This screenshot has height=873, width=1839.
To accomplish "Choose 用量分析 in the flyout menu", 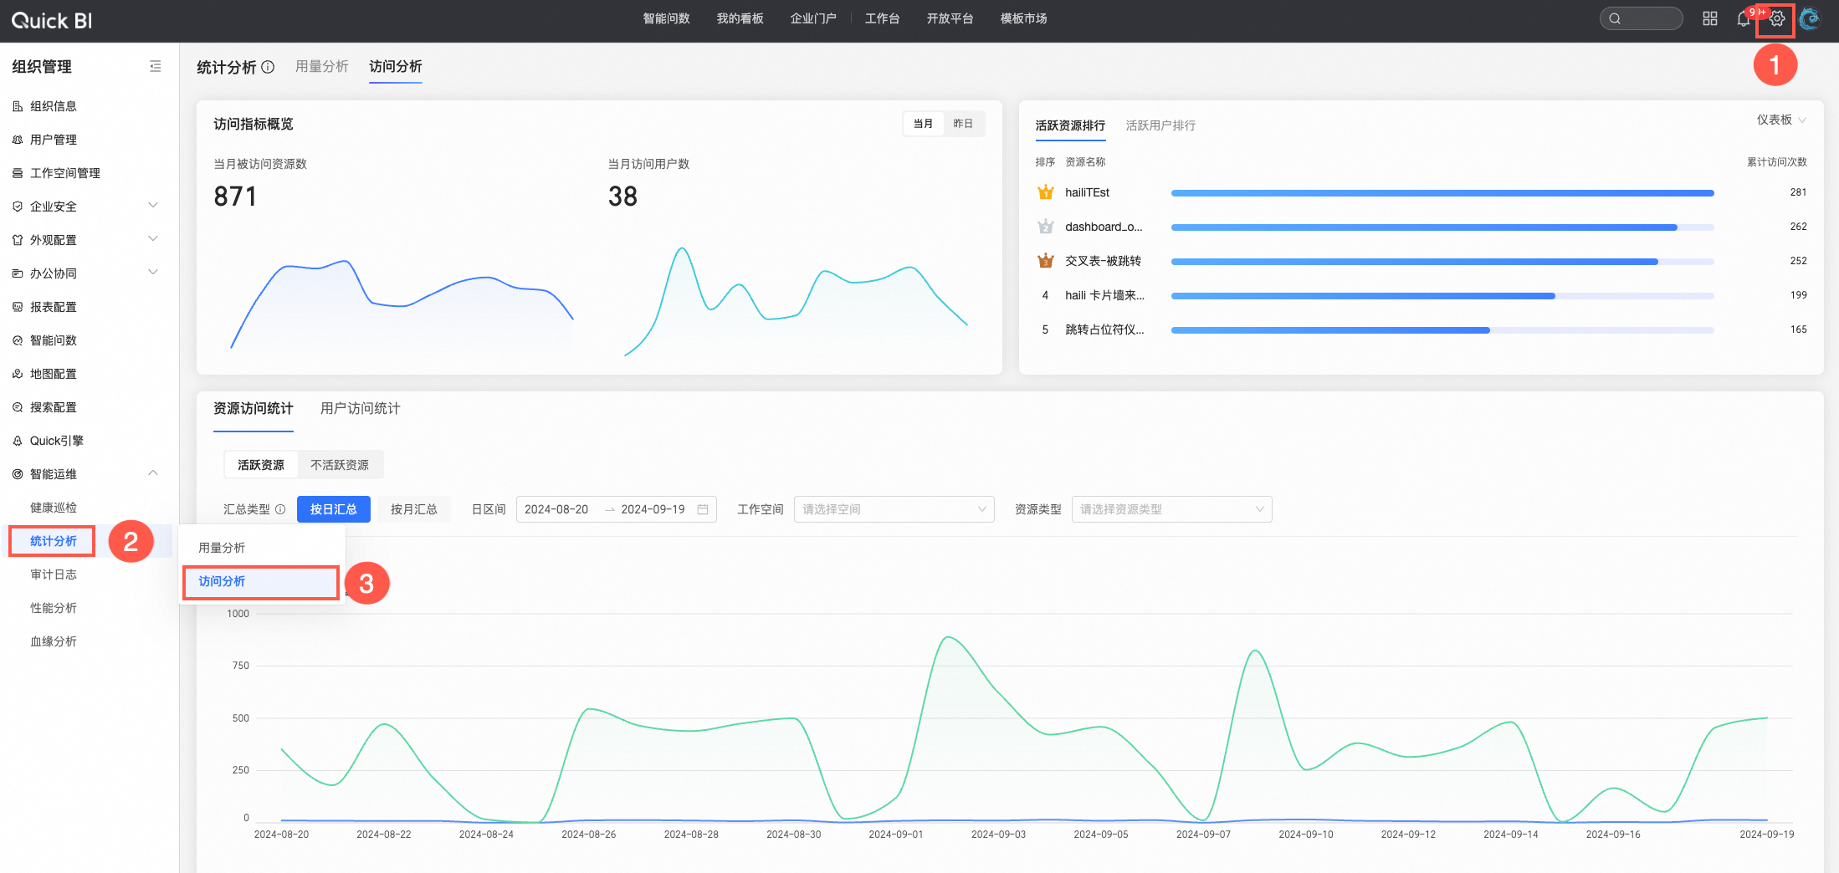I will 261,548.
